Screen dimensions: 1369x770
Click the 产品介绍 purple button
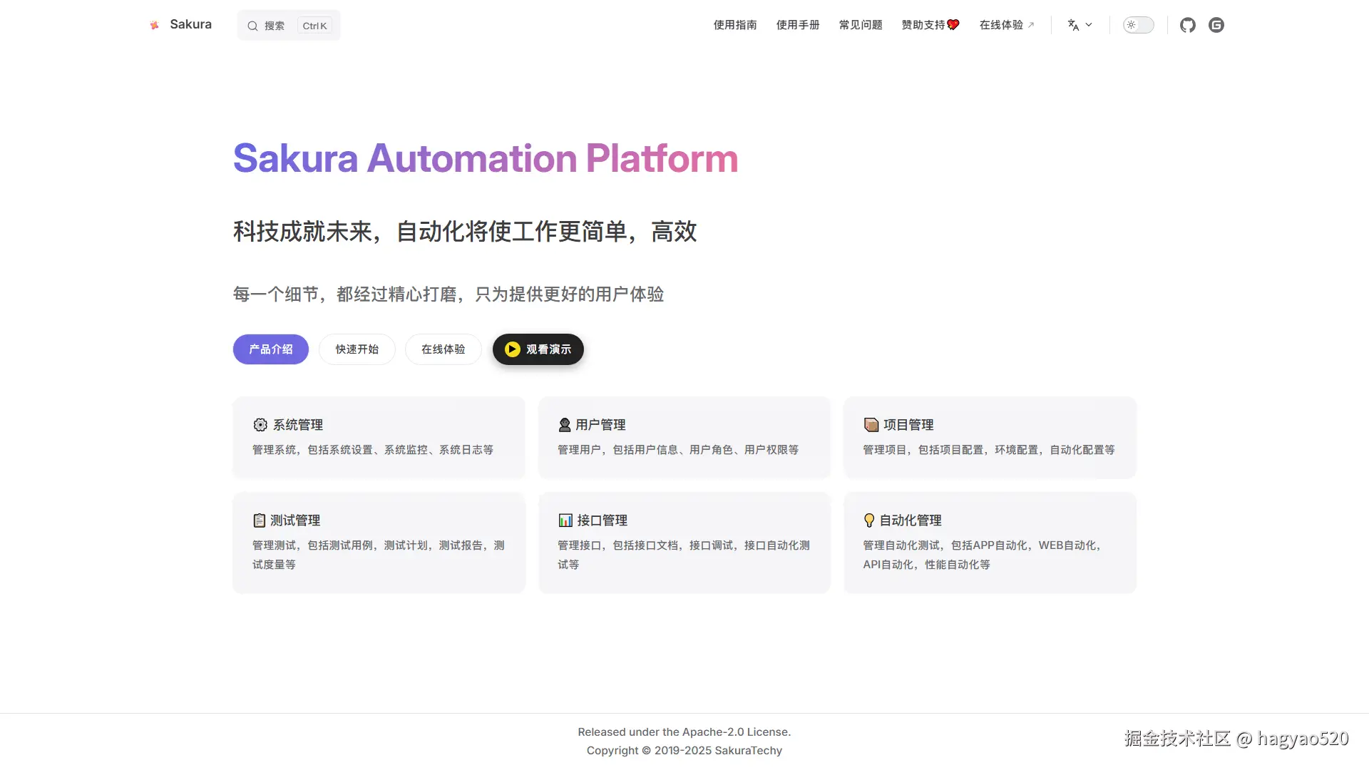tap(271, 349)
